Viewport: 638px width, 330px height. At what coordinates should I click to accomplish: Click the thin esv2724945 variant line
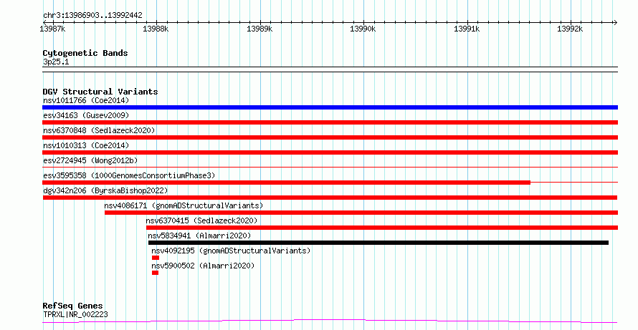pyautogui.click(x=330, y=167)
